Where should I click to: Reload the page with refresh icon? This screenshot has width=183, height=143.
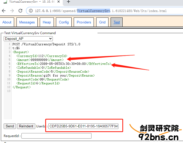point(20,11)
